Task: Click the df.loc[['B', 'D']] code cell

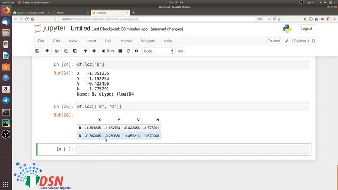Action: [192, 107]
